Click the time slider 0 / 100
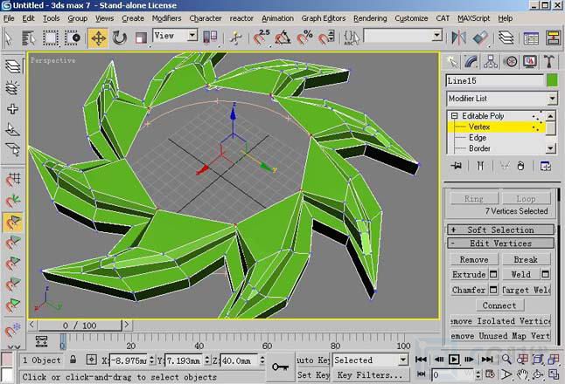565x384 pixels. (x=80, y=326)
